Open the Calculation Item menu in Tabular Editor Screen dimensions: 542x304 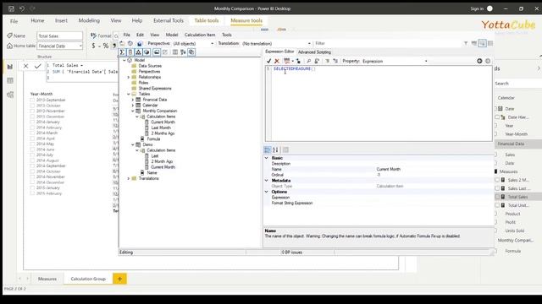click(200, 35)
